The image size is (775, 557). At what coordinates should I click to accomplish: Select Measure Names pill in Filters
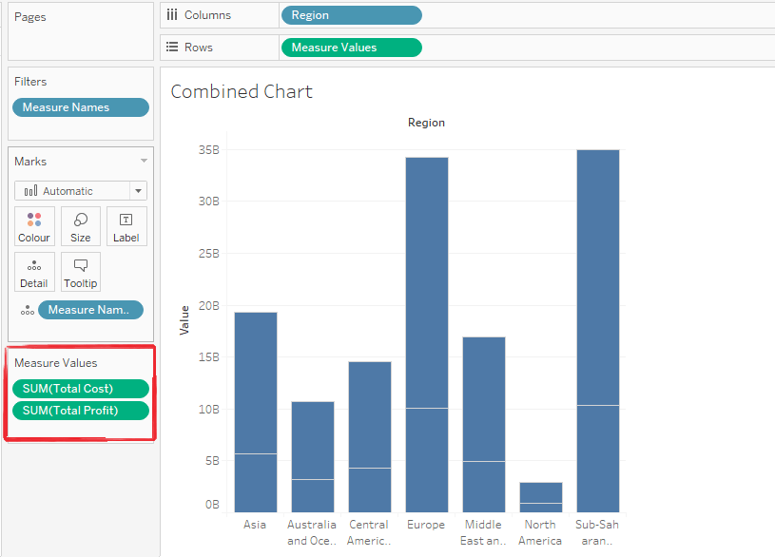[81, 107]
